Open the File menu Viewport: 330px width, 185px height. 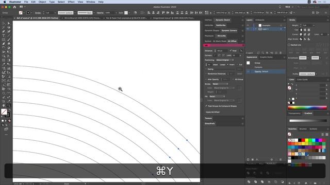[26, 2]
